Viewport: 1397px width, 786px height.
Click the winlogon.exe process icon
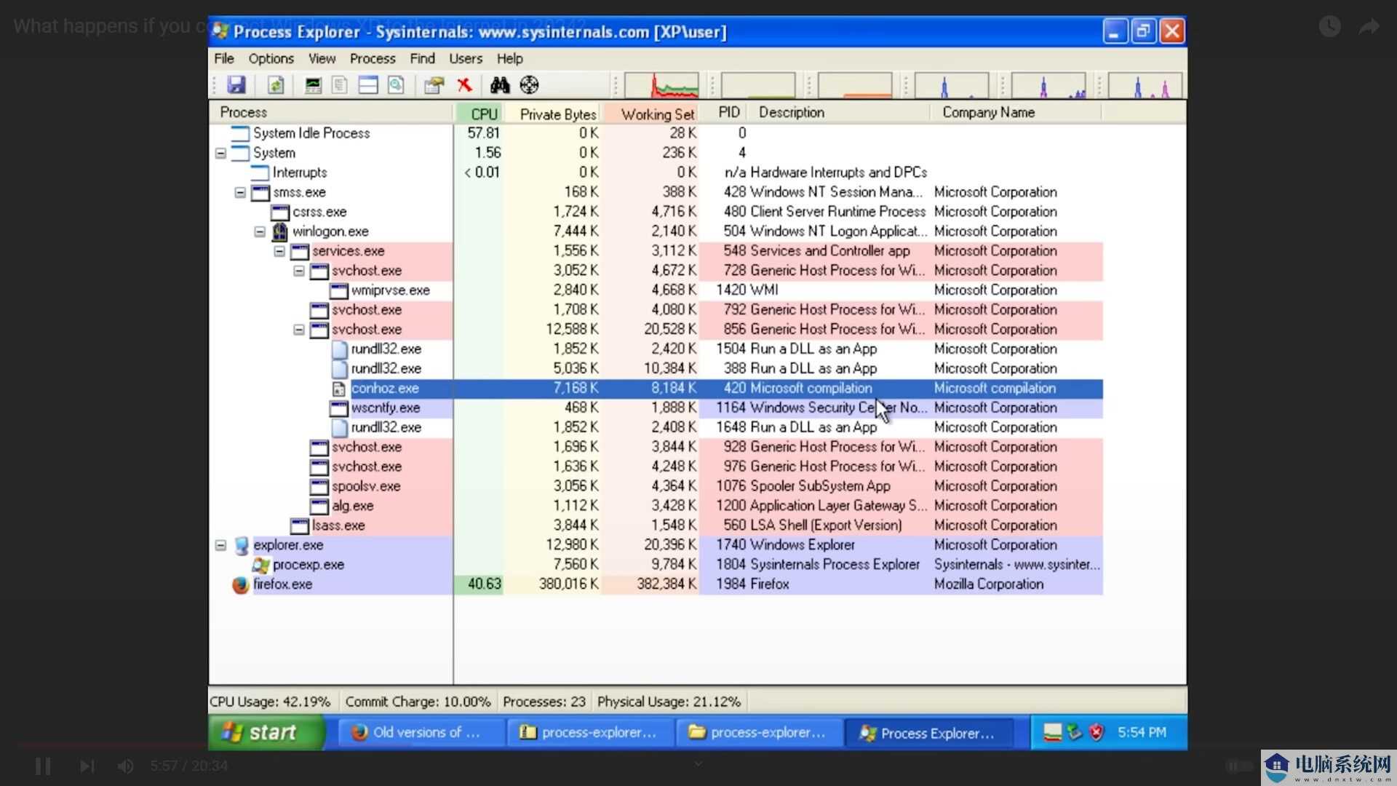click(280, 232)
